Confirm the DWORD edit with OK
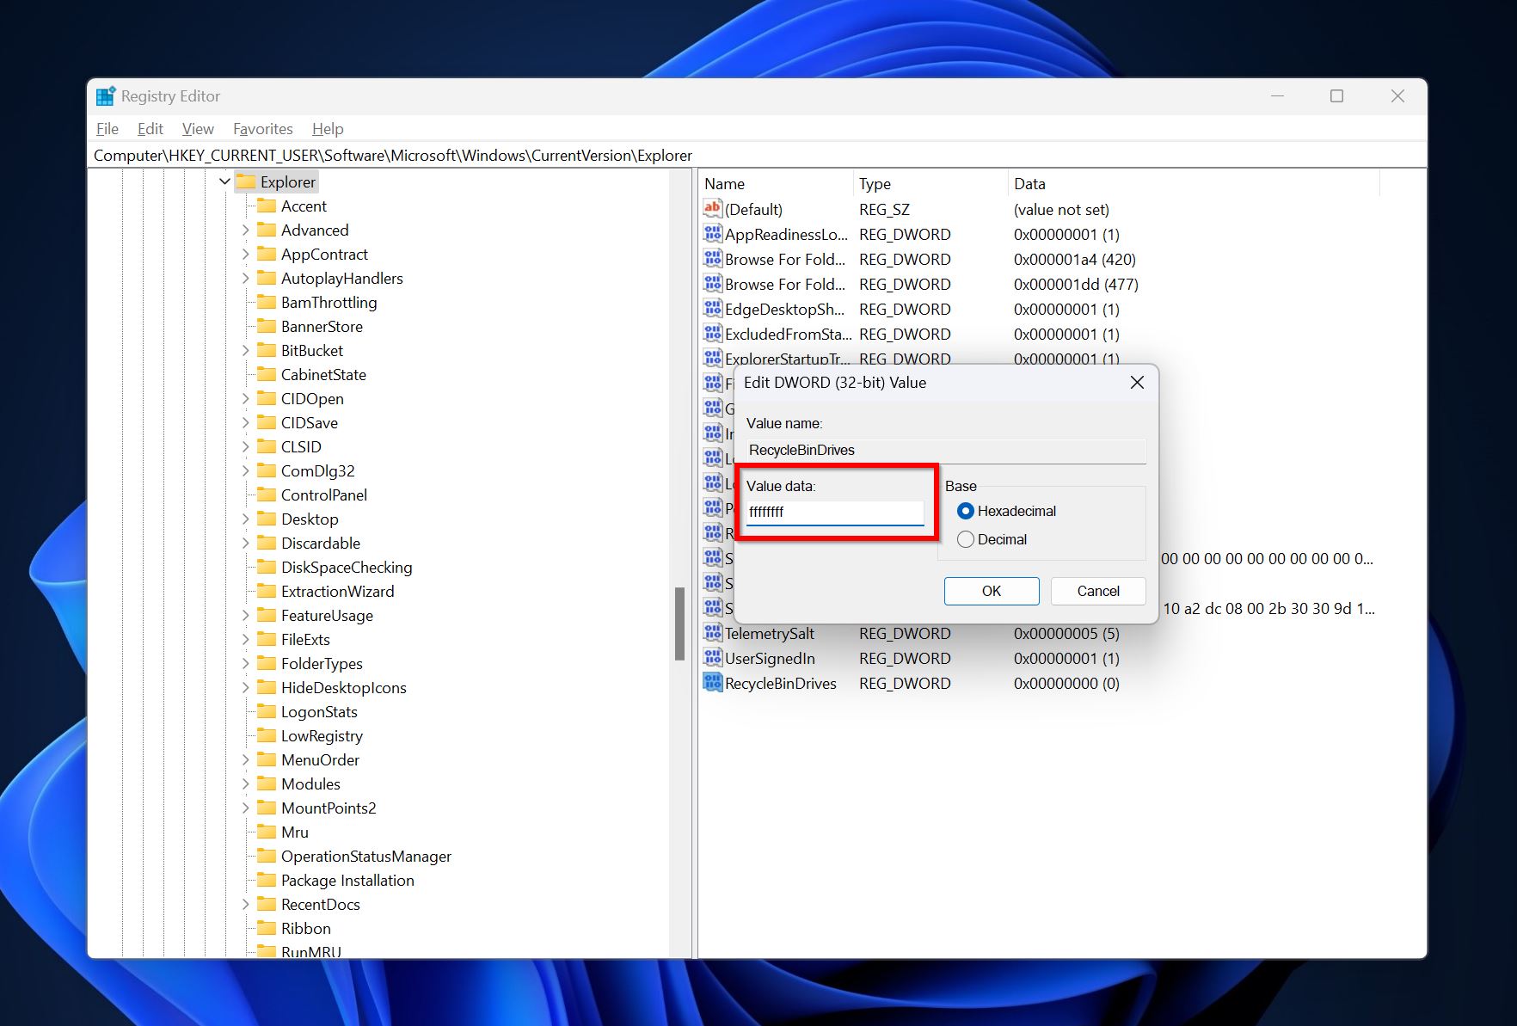Viewport: 1517px width, 1026px height. click(992, 591)
